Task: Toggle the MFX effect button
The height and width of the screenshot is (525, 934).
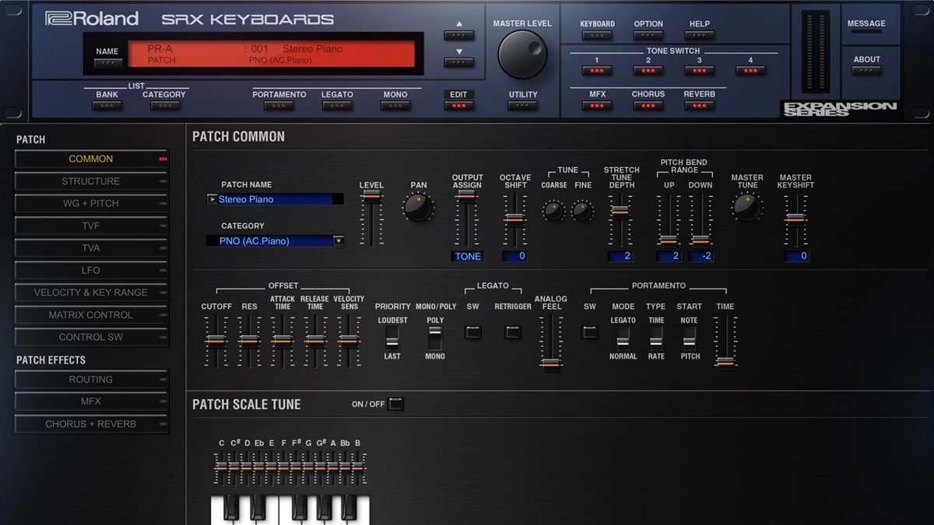Action: click(597, 106)
